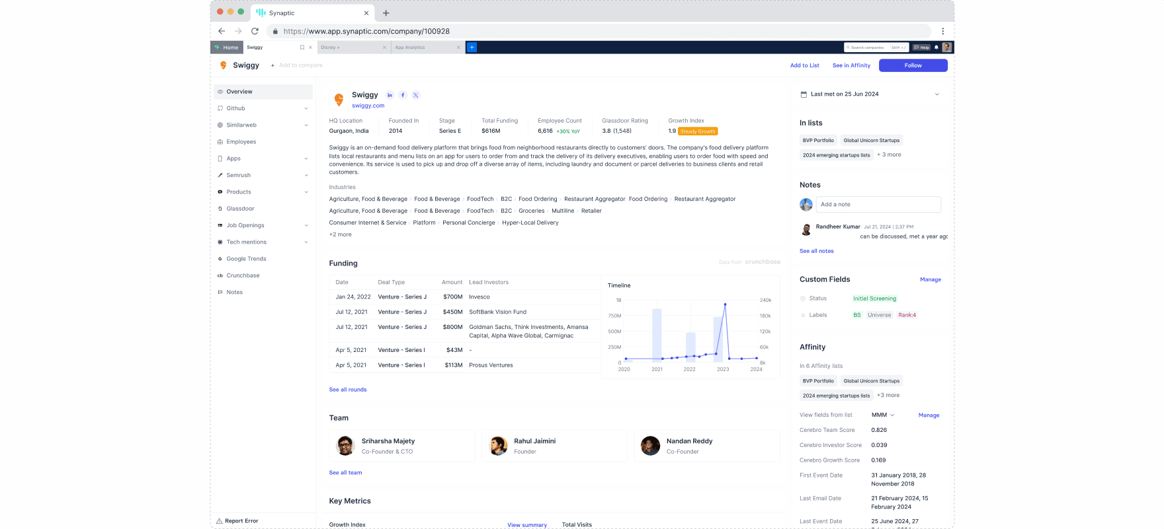The width and height of the screenshot is (1164, 529).
Task: Reload the page in browser
Action: [x=255, y=31]
